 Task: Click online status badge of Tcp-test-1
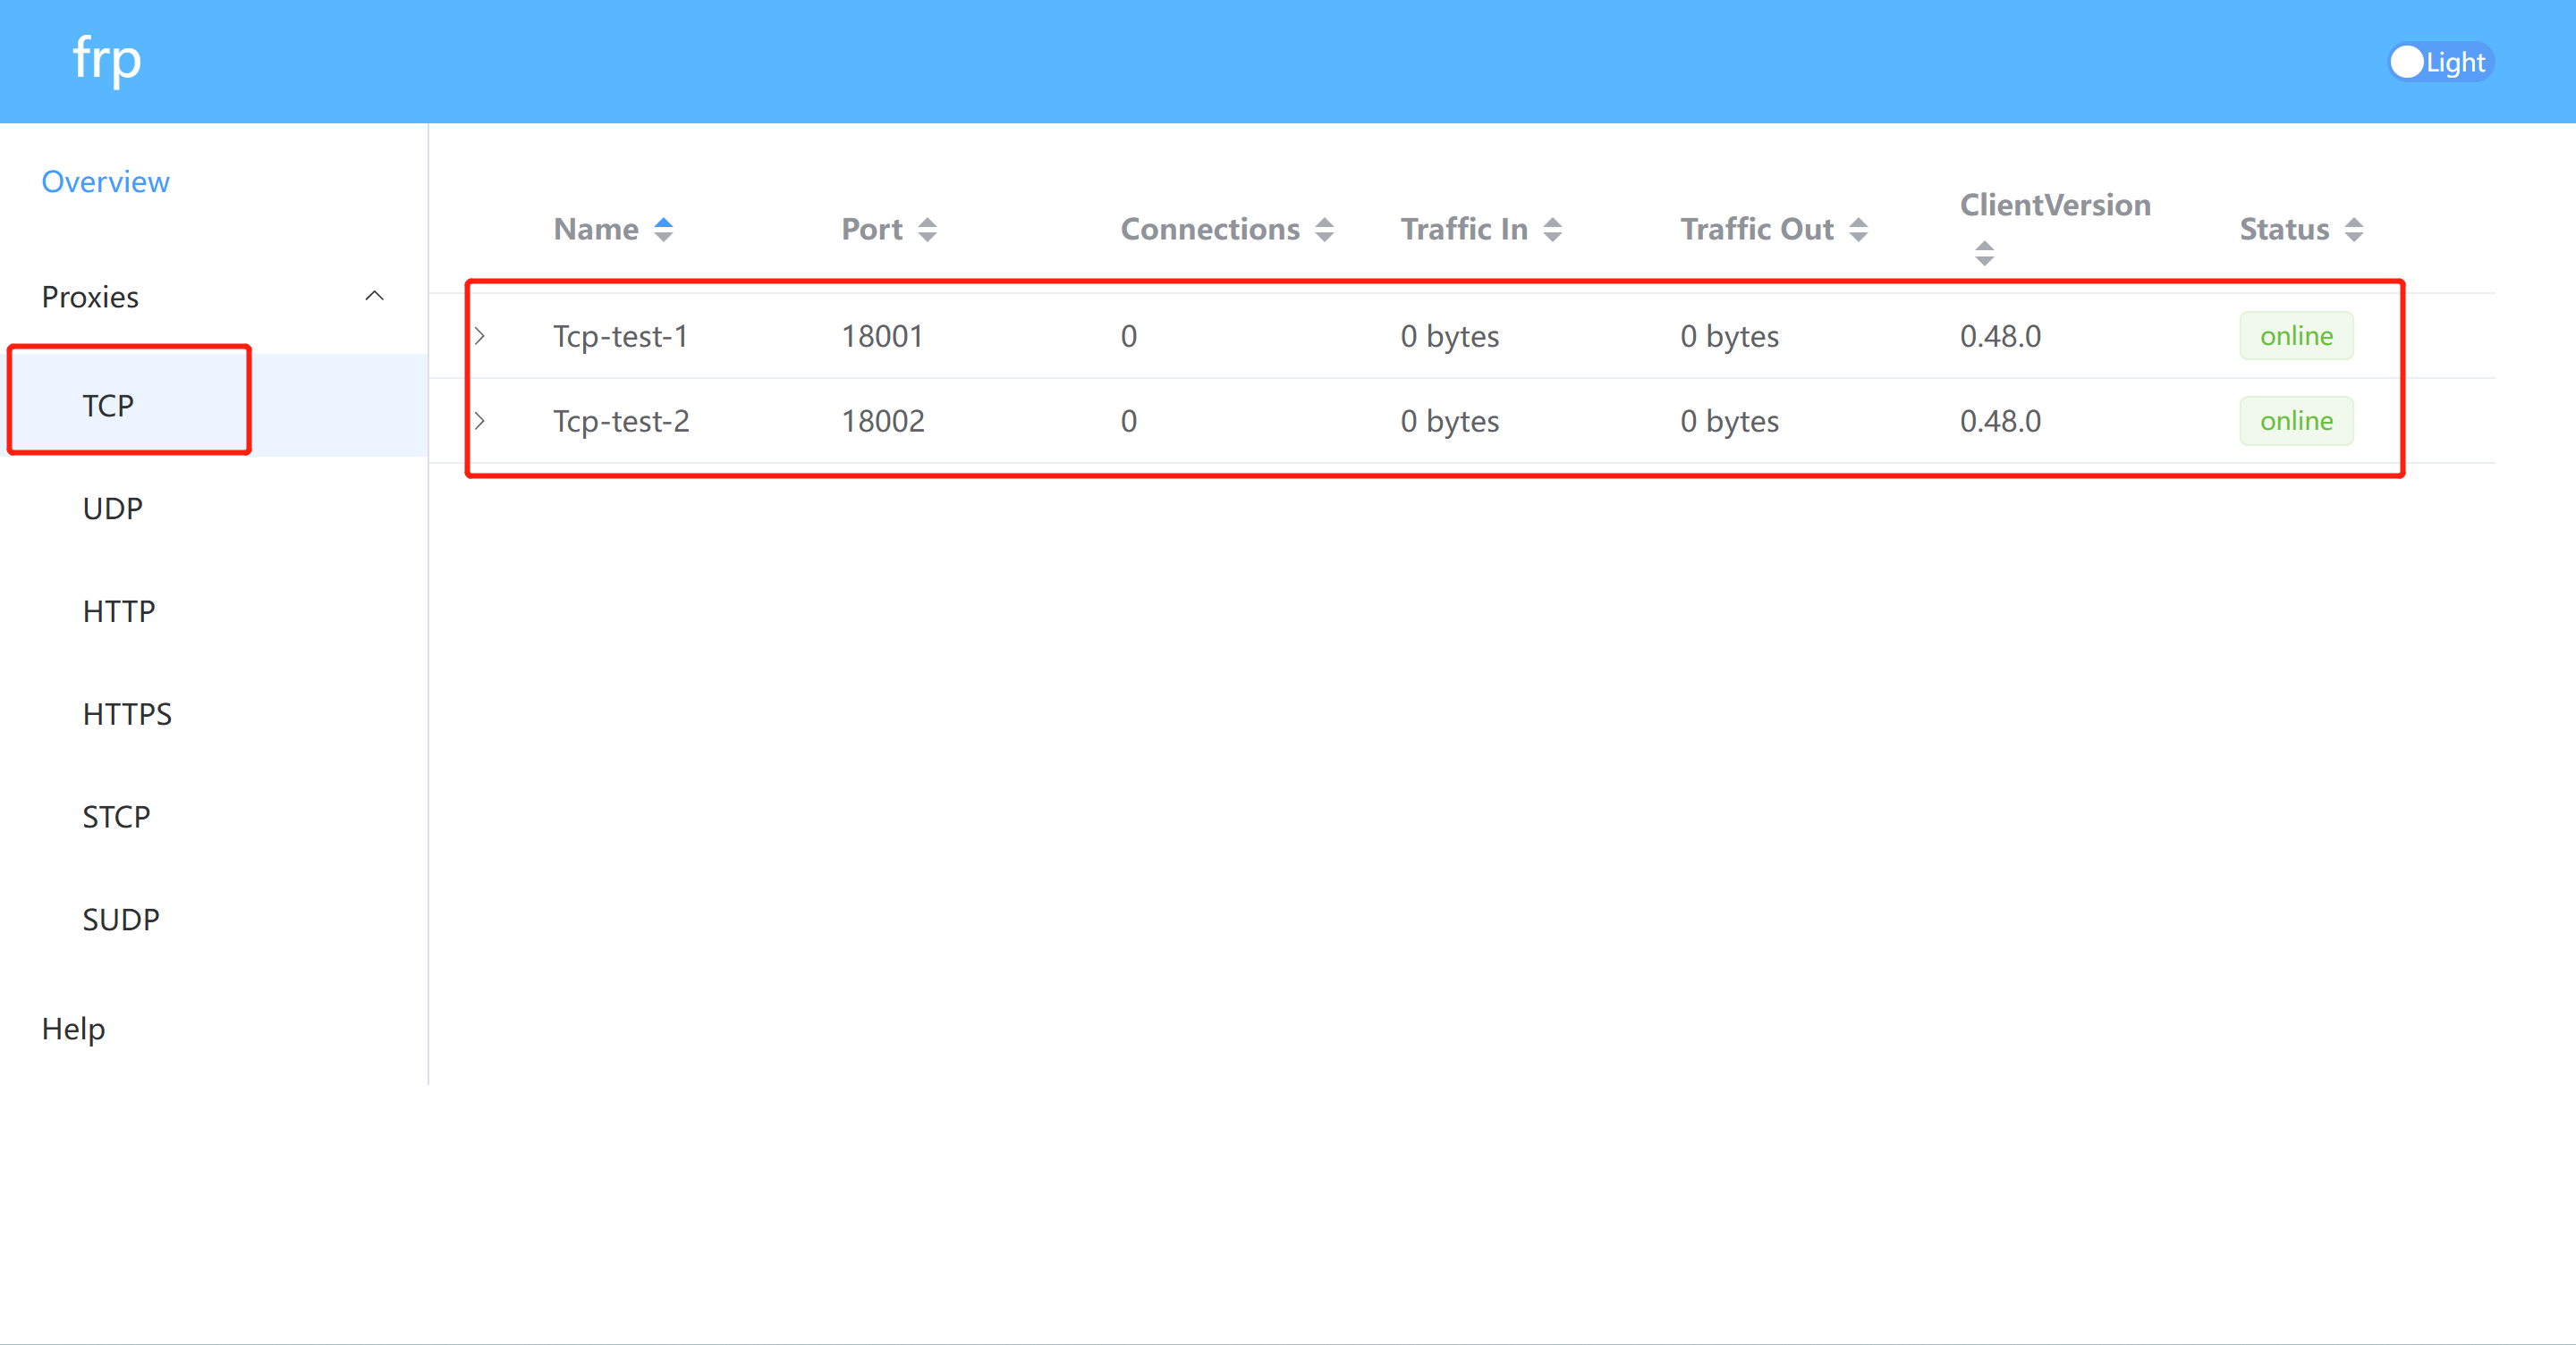click(2295, 336)
